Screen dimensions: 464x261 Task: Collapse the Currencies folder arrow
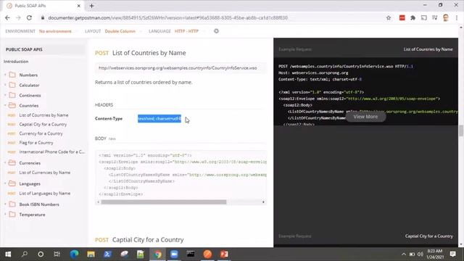click(x=5, y=163)
